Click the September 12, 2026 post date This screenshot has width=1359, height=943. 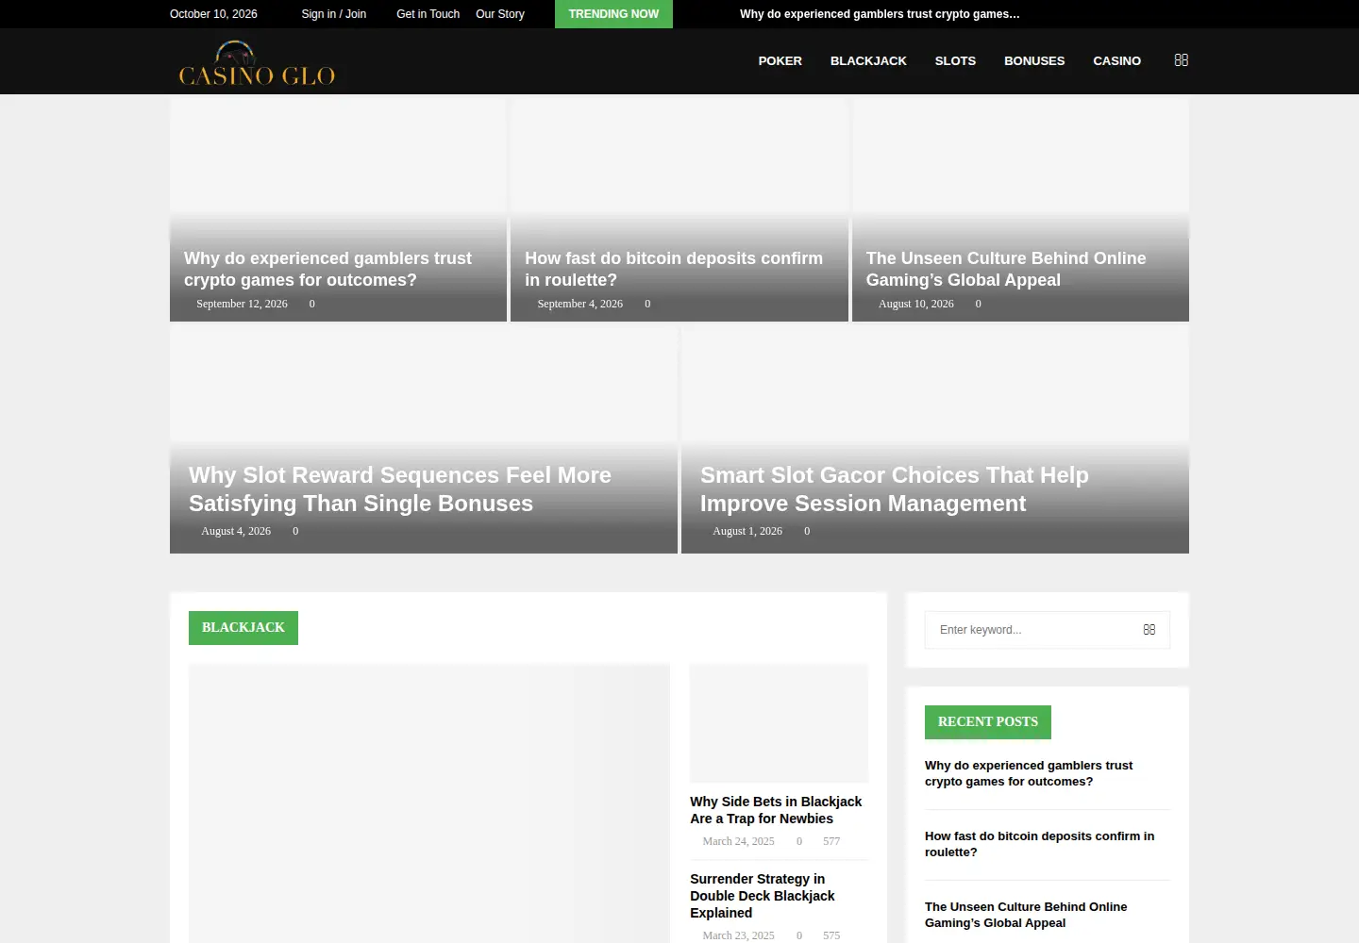pos(242,304)
